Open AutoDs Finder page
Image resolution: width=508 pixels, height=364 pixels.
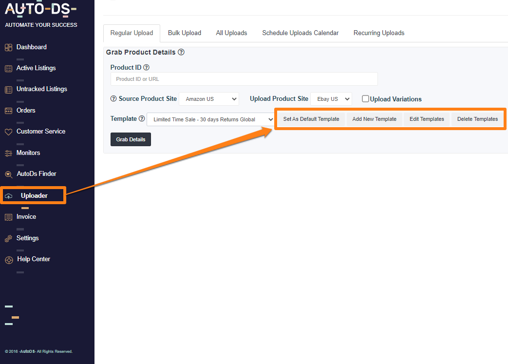(x=36, y=174)
